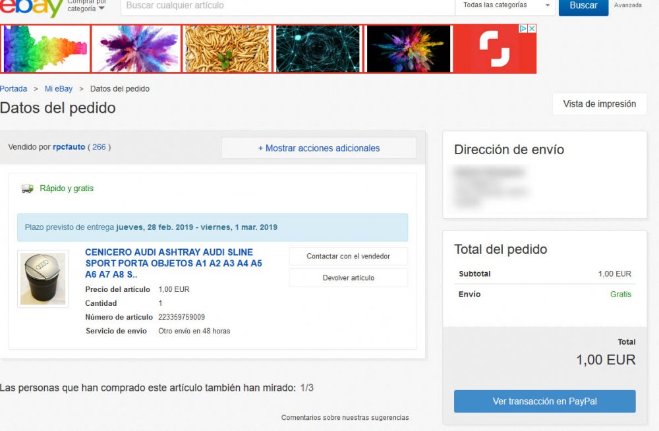Open the 'CENICERO AUDI ASHTRAY' item title link
The height and width of the screenshot is (431, 659).
[173, 263]
